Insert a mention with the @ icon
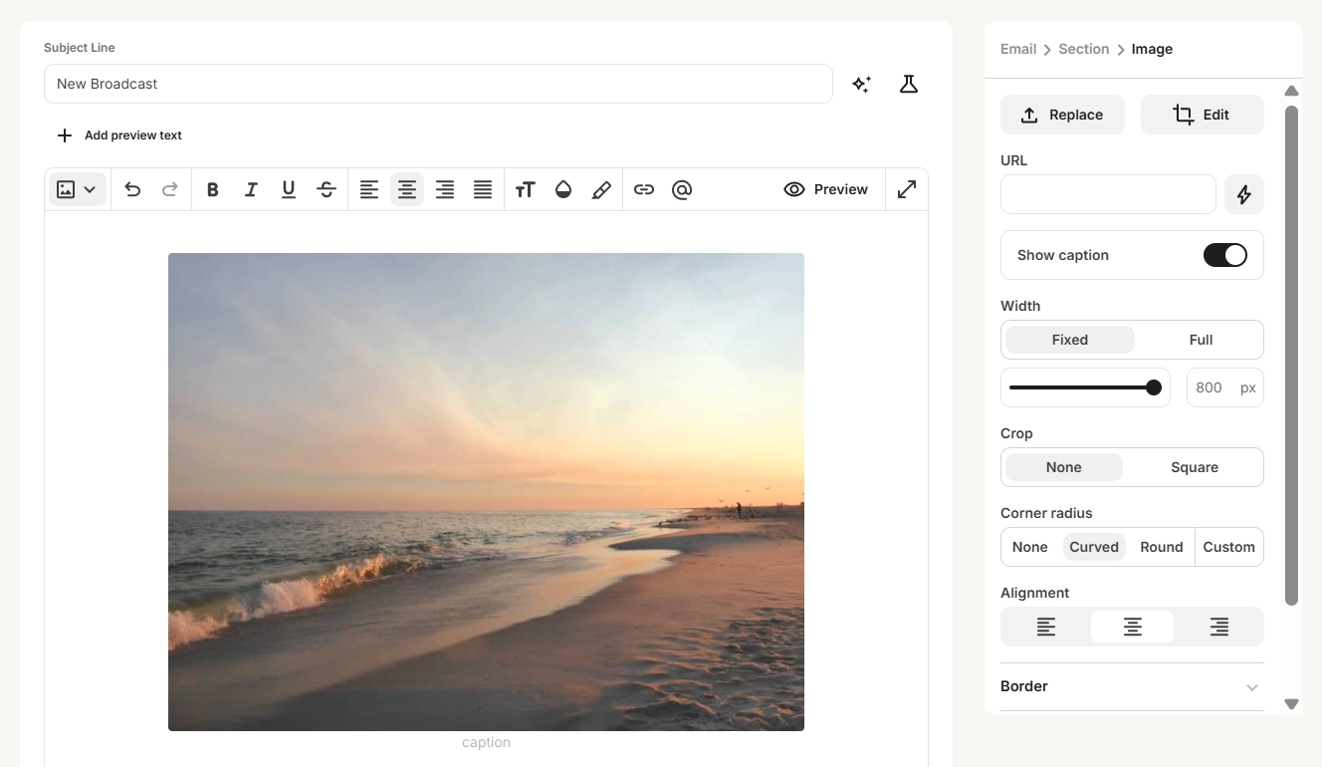 point(682,189)
